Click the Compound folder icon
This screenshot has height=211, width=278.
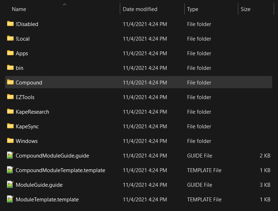pyautogui.click(x=10, y=82)
